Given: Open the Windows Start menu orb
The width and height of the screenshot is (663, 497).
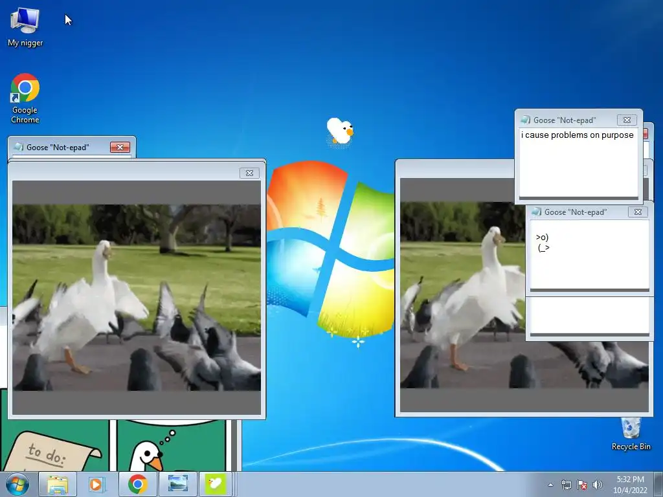Looking at the screenshot, I should pyautogui.click(x=17, y=484).
